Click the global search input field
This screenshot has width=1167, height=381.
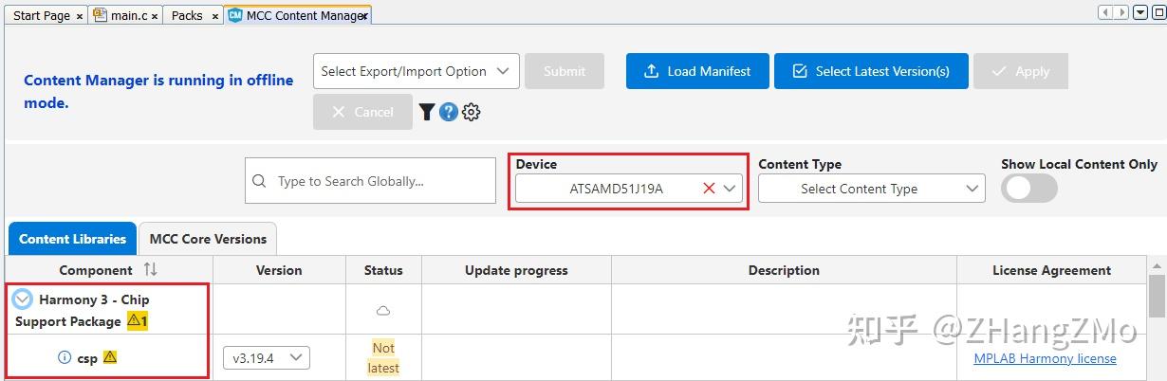pos(380,181)
